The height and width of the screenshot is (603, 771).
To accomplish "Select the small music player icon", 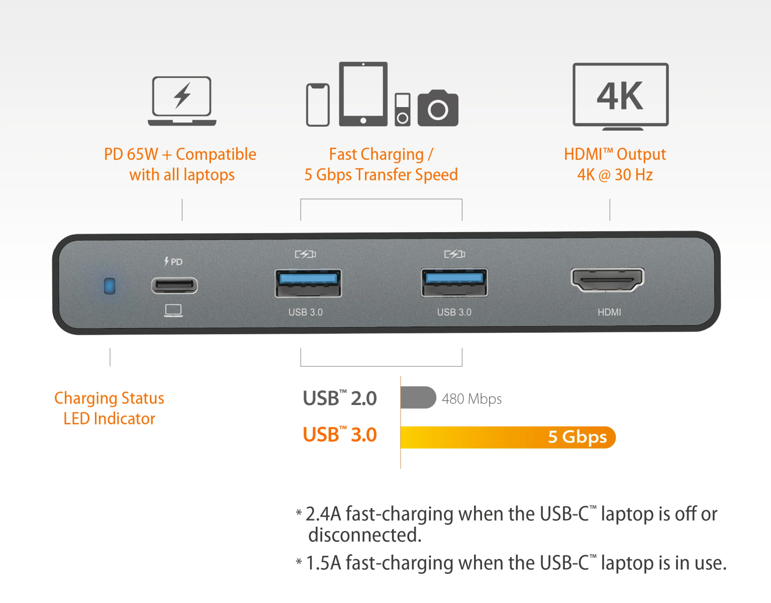I will [403, 110].
